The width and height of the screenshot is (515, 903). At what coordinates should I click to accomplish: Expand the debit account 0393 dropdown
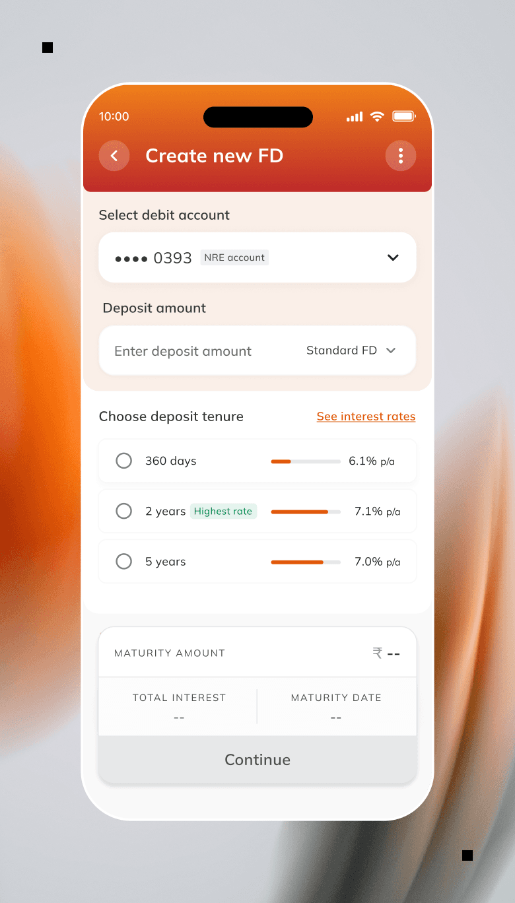(393, 257)
